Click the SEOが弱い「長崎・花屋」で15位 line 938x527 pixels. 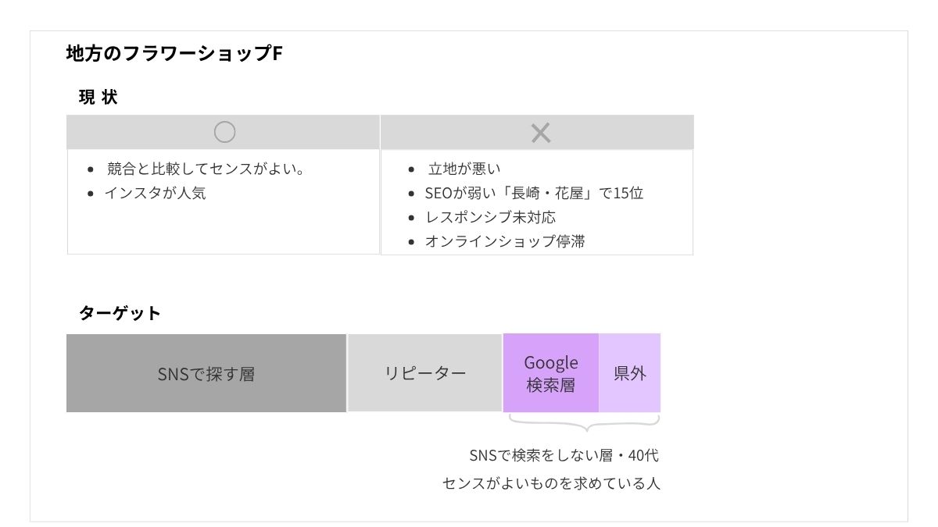point(534,193)
